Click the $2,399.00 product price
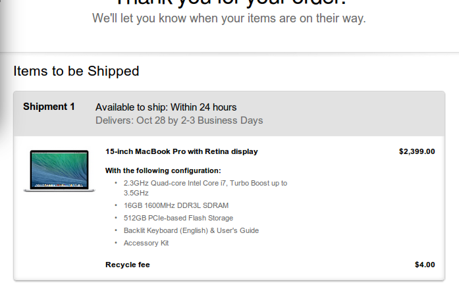The width and height of the screenshot is (459, 287). click(416, 151)
